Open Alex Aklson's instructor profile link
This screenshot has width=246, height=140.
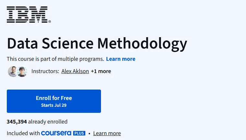point(75,71)
